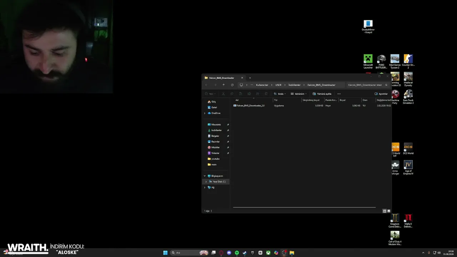This screenshot has height=257, width=457.
Task: Expand the OneDrive tree node
Action: 205,113
